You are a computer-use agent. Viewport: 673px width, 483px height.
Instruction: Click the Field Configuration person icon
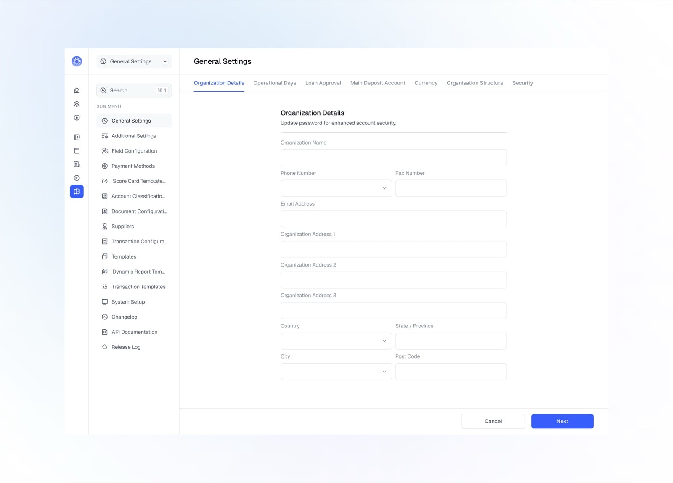[105, 151]
